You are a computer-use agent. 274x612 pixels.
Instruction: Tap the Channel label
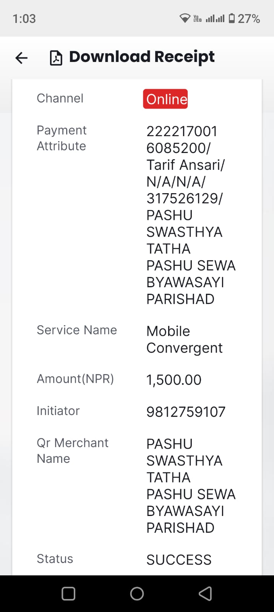[60, 98]
